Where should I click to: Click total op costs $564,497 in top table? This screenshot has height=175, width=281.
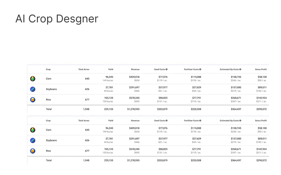click(x=236, y=109)
